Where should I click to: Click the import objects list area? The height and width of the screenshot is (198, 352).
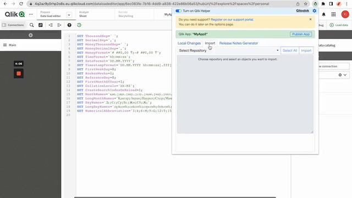pyautogui.click(x=245, y=94)
